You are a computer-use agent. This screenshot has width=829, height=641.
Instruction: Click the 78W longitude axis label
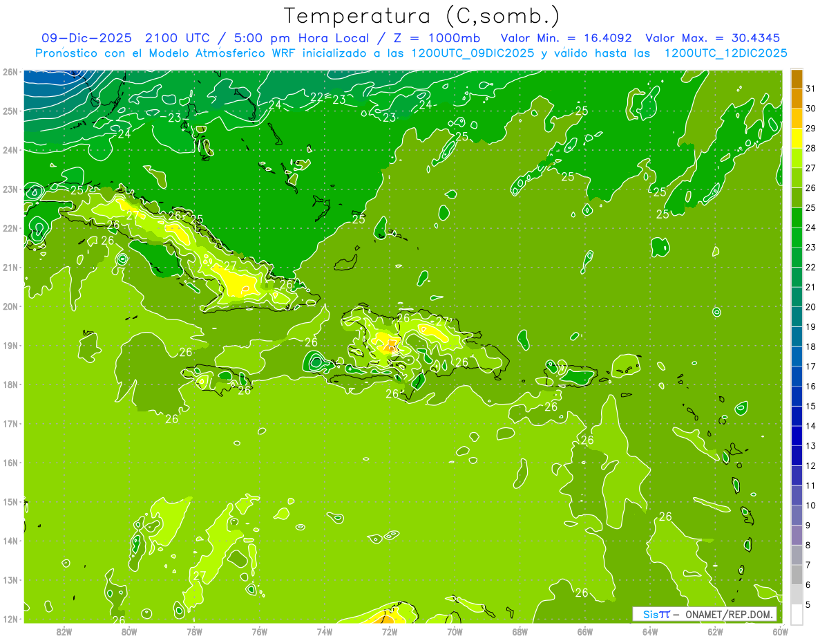pyautogui.click(x=194, y=631)
